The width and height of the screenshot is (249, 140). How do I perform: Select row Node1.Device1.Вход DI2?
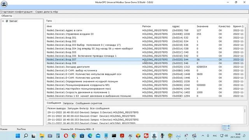(145, 41)
